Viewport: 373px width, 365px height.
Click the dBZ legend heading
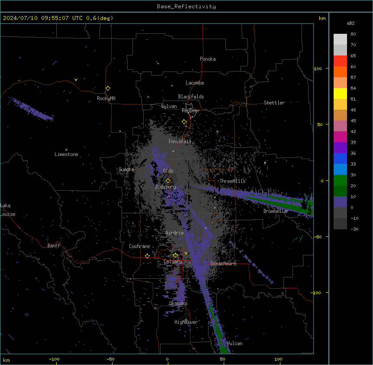coord(350,23)
